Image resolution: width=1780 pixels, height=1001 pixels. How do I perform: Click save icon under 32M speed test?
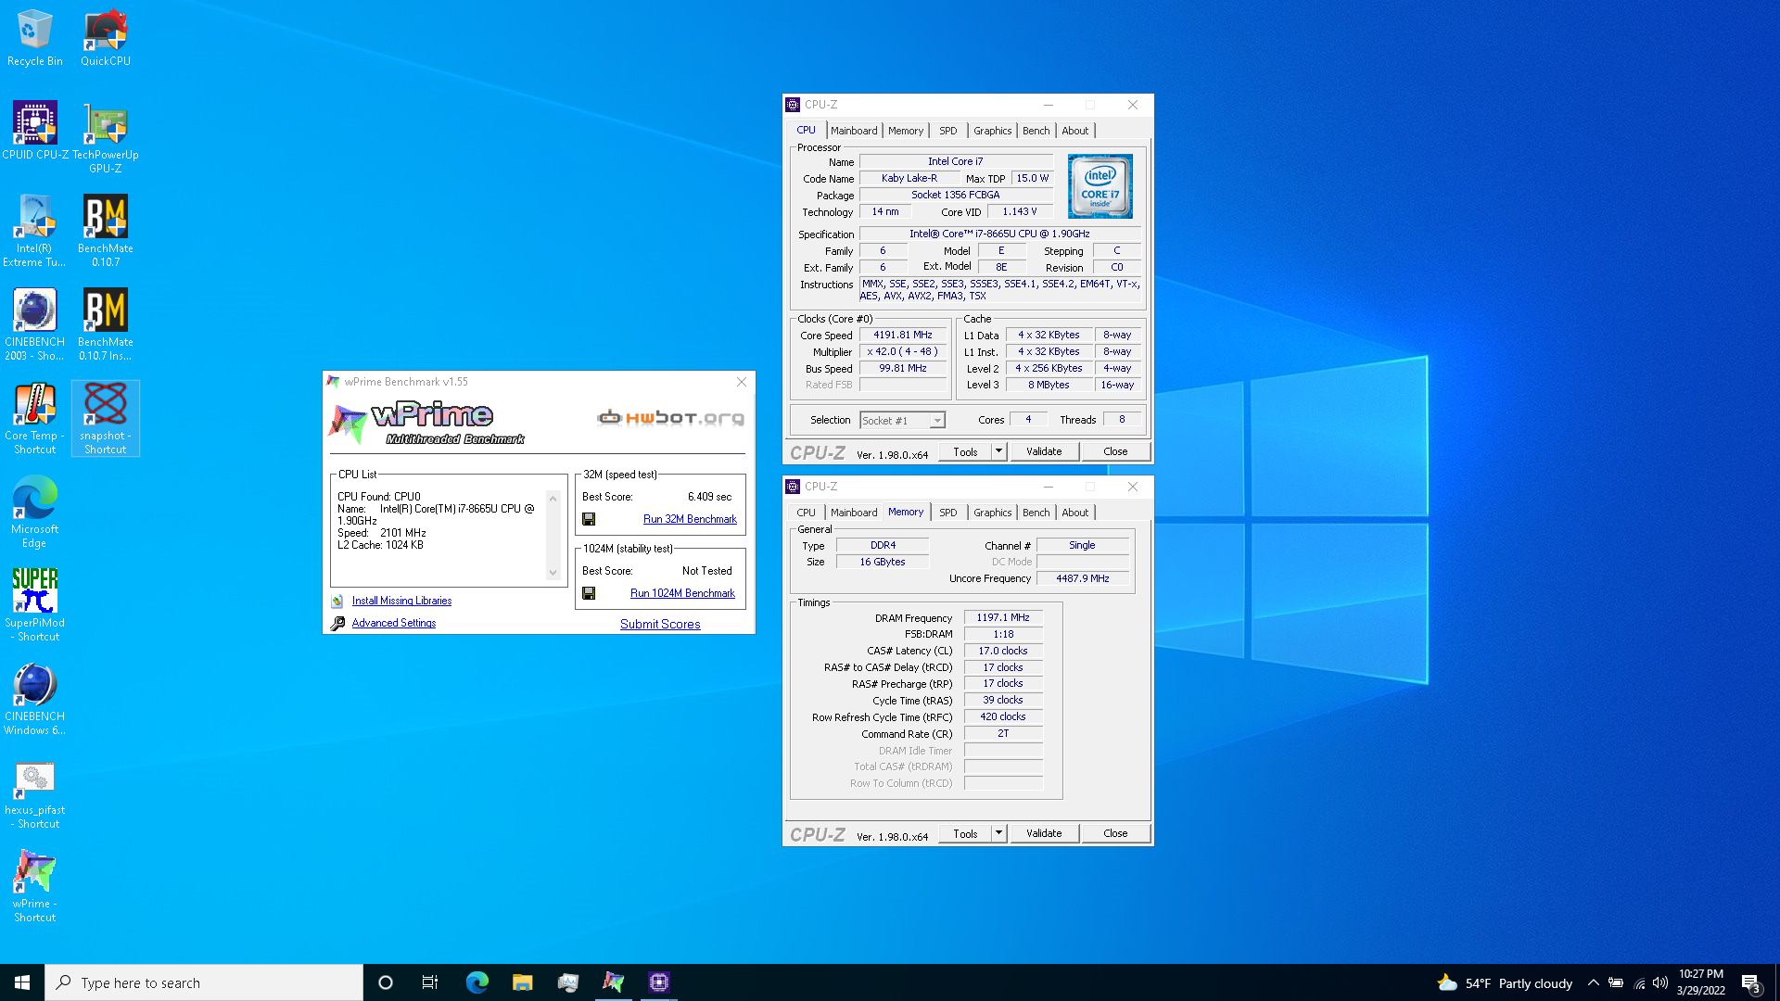[x=589, y=519]
